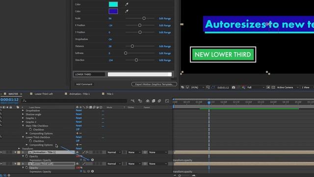314x177 pixels.
Task: Hide the Lower Third Left layer
Action: [x=1, y=164]
